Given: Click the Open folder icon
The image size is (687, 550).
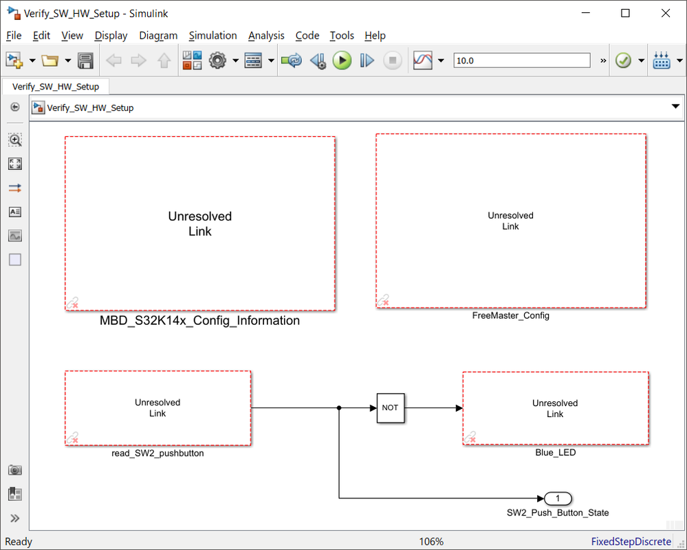Looking at the screenshot, I should coord(50,60).
